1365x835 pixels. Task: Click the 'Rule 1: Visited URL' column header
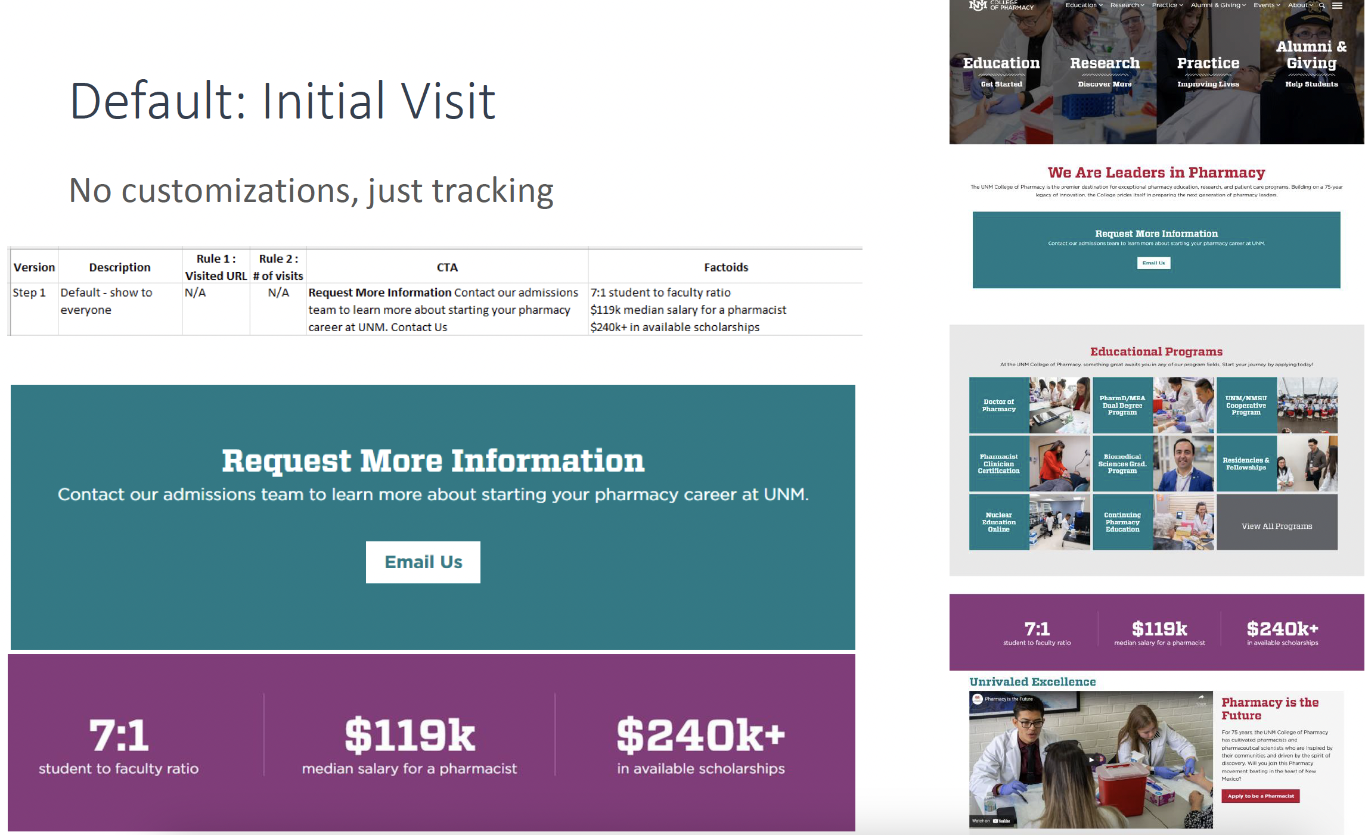[x=216, y=267]
